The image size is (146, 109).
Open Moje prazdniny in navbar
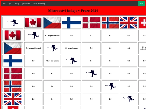(39, 3)
